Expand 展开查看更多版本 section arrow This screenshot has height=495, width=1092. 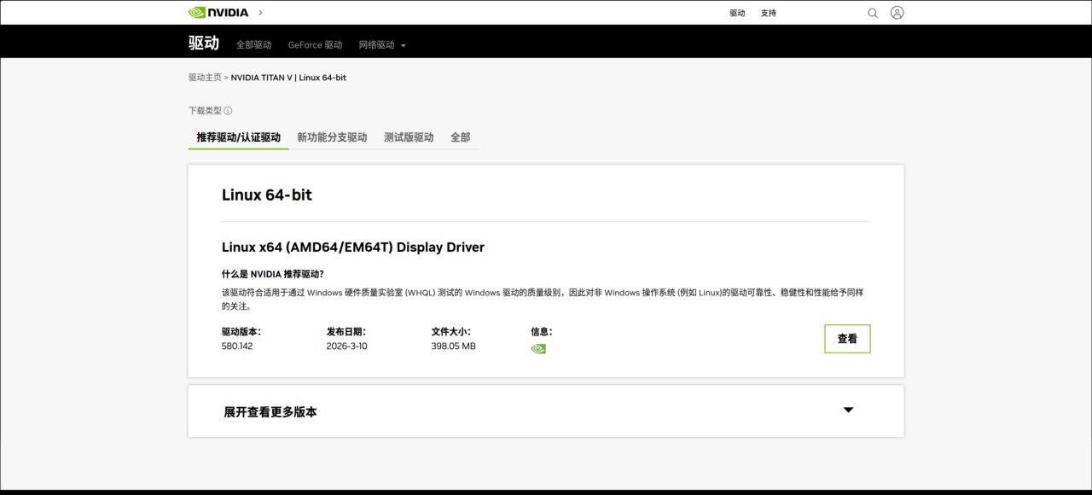pos(848,411)
